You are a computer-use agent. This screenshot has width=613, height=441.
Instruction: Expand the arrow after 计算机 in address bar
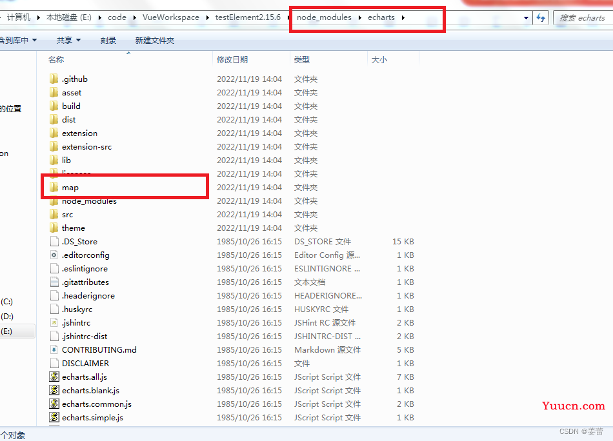coord(38,17)
